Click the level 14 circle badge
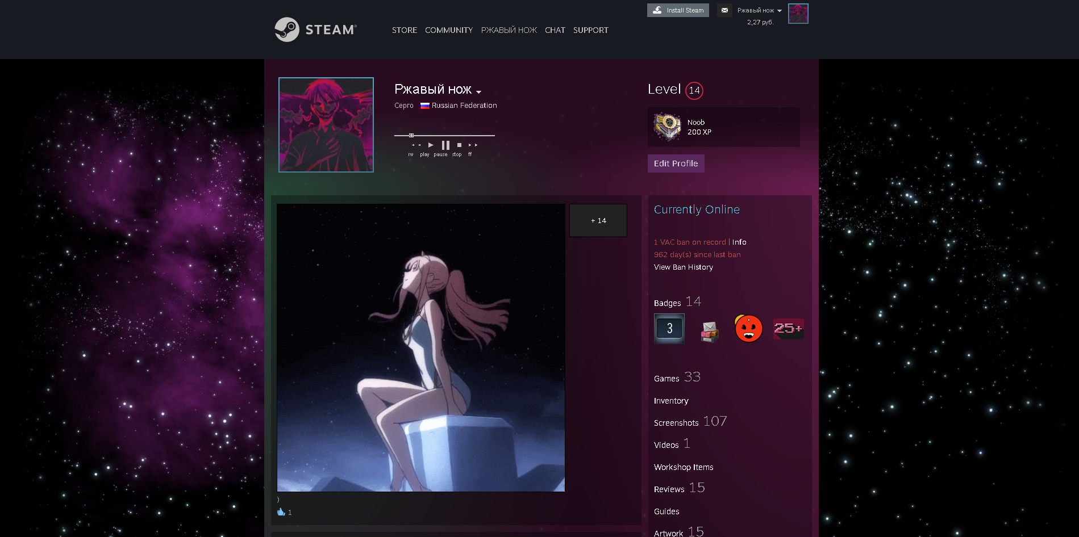The image size is (1079, 537). click(x=694, y=90)
